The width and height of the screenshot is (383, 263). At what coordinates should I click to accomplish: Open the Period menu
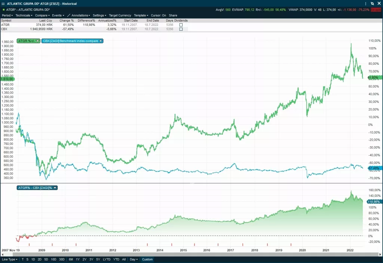pyautogui.click(x=7, y=15)
